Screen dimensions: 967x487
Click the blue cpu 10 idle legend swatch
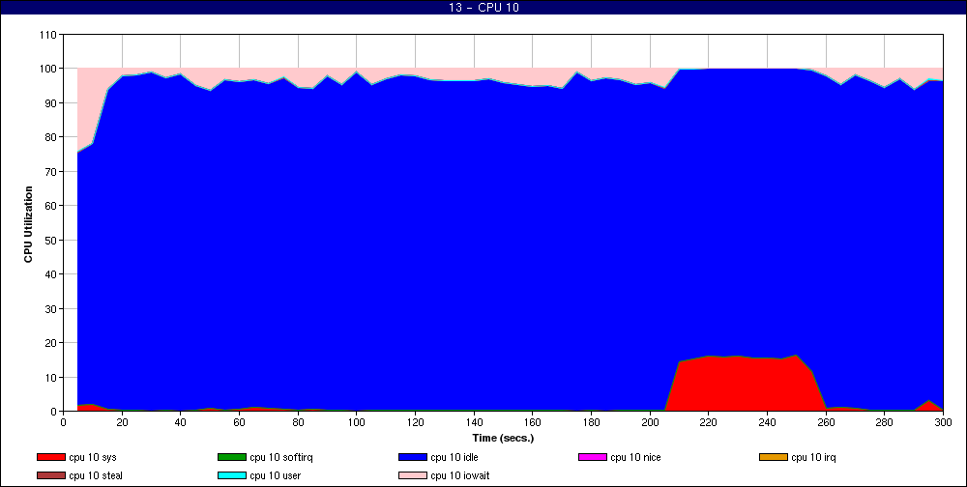coord(413,457)
